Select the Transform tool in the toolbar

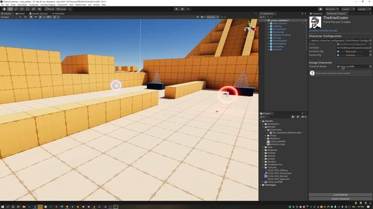tap(34, 9)
